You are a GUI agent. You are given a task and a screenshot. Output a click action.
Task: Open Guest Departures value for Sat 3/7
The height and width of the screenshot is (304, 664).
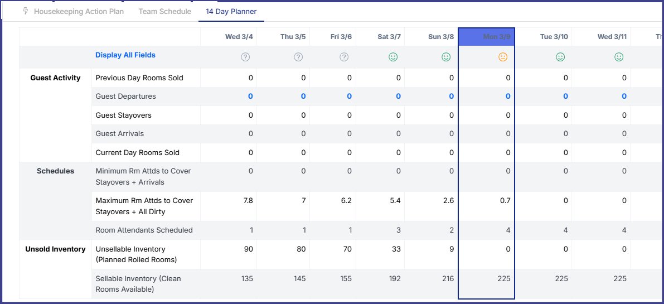[x=398, y=96]
